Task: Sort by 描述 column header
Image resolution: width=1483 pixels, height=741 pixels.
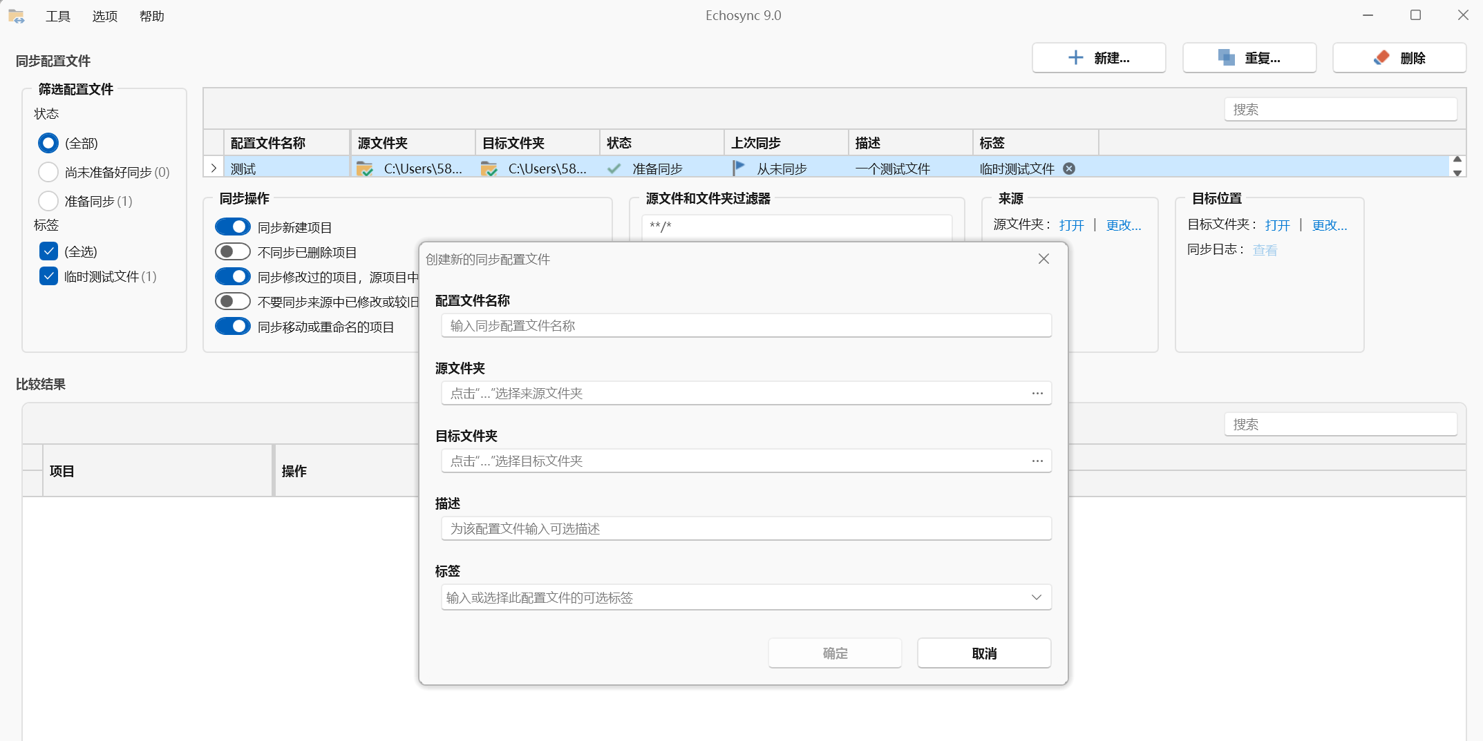Action: [911, 143]
